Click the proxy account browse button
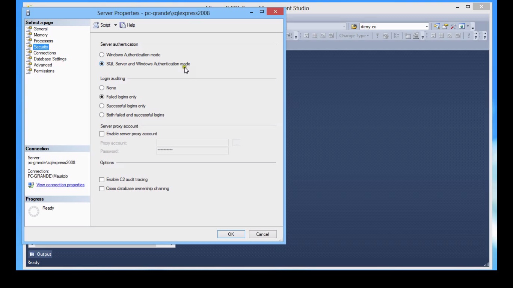The height and width of the screenshot is (288, 513). tap(236, 143)
